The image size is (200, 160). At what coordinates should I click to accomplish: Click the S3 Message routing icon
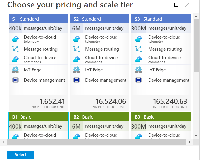click(138, 49)
